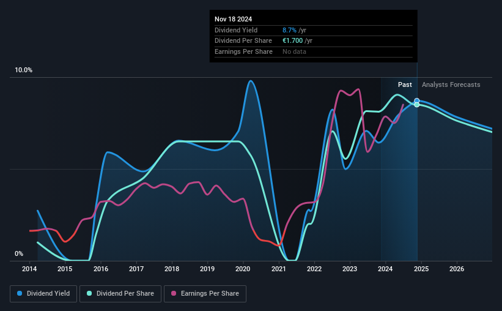Image resolution: width=502 pixels, height=311 pixels.
Task: Click the 10.0% y-axis label
Action: point(23,70)
